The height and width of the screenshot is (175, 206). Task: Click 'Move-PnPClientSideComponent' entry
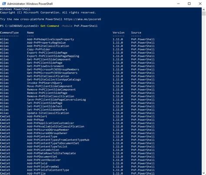tap(50, 86)
